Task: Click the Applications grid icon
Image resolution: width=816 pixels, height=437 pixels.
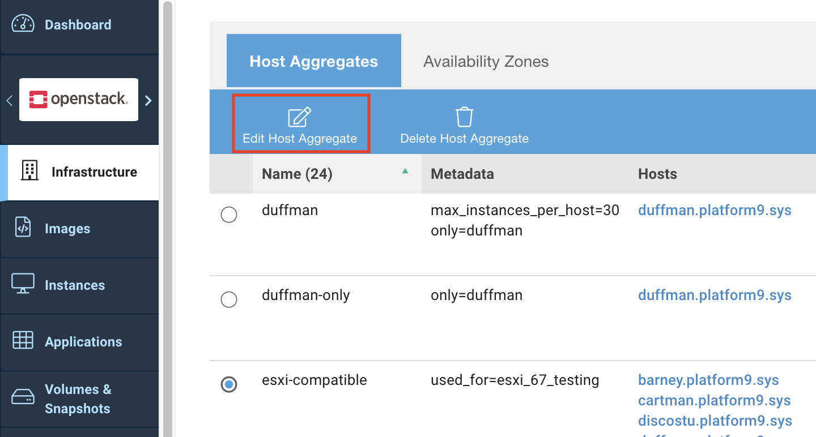Action: 23,340
